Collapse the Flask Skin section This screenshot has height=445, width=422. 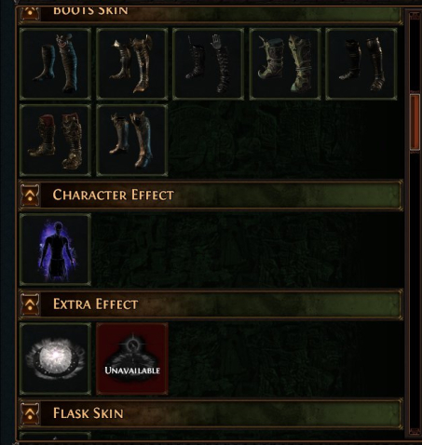pyautogui.click(x=30, y=413)
